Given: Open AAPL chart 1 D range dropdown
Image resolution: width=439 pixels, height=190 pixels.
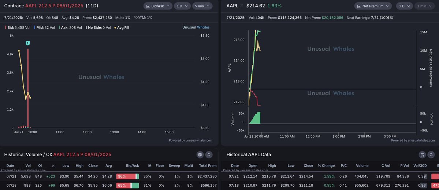Looking at the screenshot, I should point(405,6).
